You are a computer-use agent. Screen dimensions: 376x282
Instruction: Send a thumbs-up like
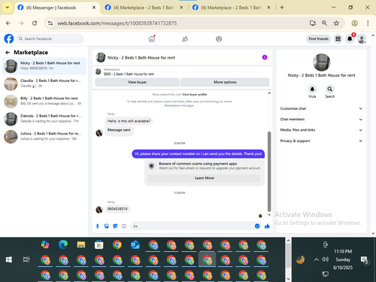267,226
